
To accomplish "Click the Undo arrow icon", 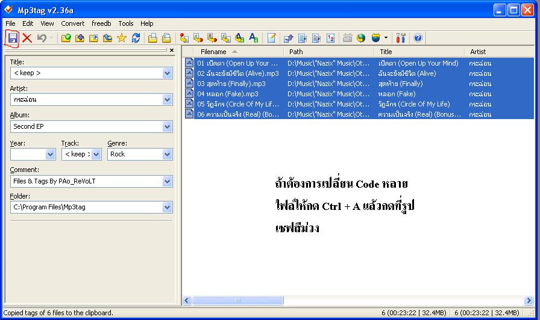I will (x=42, y=38).
